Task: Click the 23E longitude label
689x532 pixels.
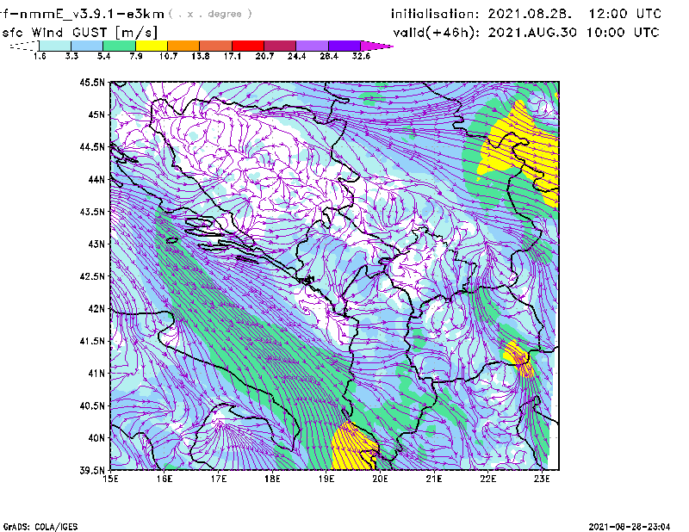Action: coord(542,479)
